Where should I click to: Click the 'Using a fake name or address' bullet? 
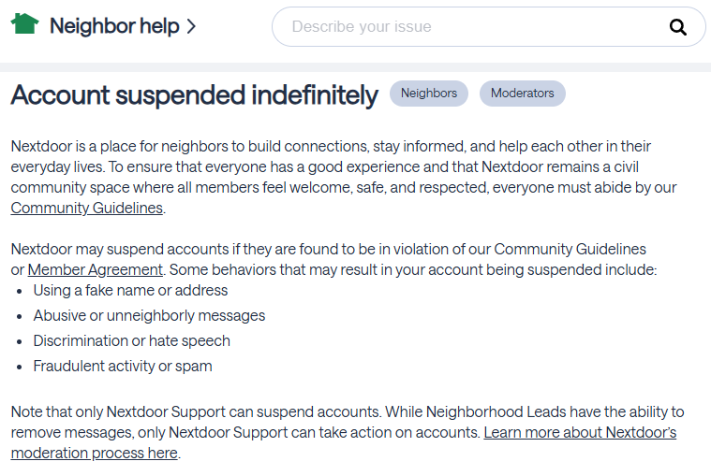point(130,291)
